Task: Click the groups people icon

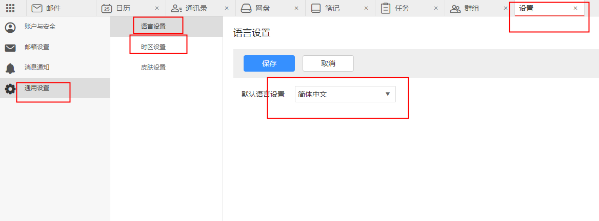Action: [x=455, y=8]
